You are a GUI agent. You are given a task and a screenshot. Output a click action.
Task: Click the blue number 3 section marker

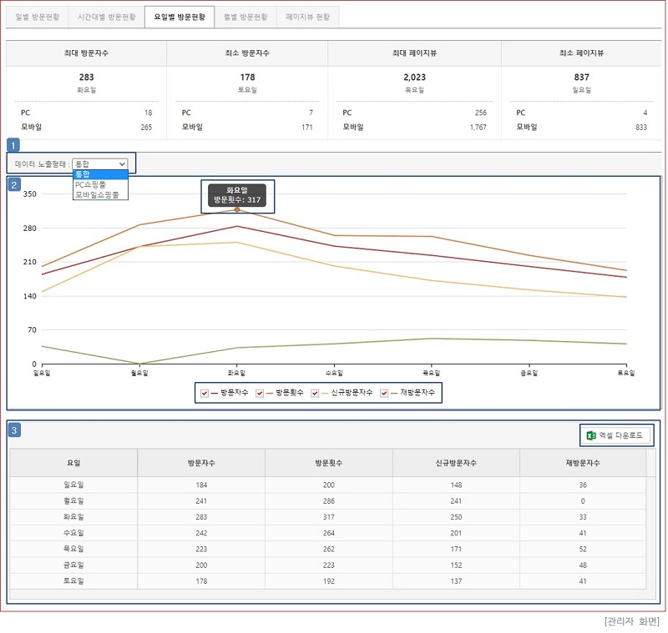(x=14, y=430)
